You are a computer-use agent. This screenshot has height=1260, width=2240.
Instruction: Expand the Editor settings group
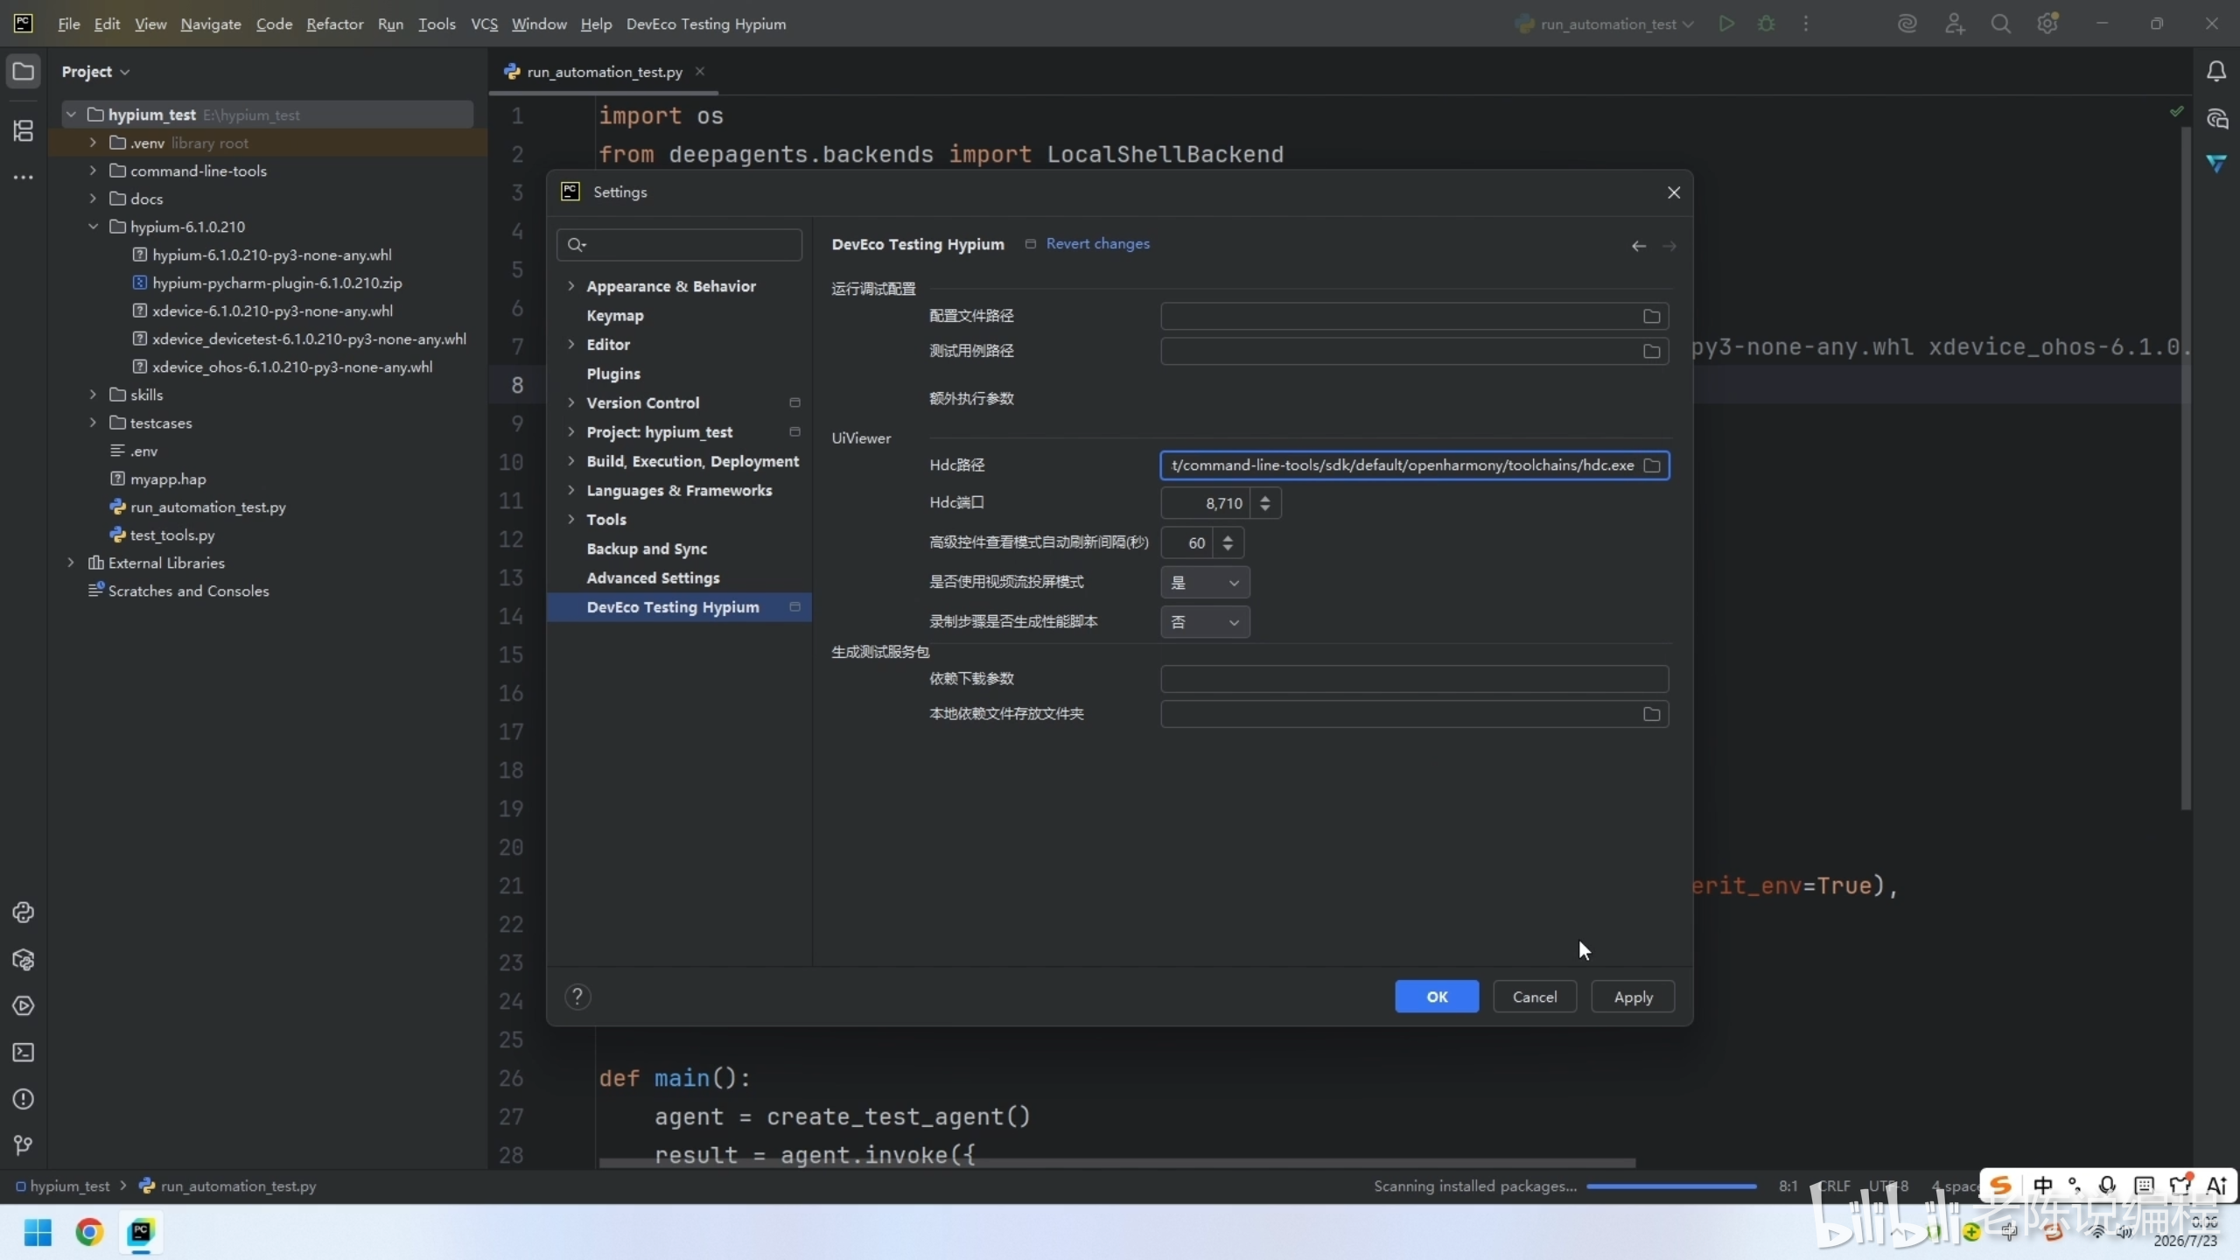point(571,345)
